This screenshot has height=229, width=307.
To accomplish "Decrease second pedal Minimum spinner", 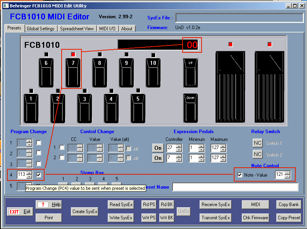I will [201, 160].
